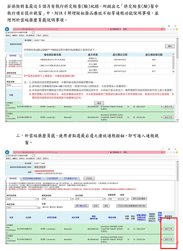Toggle the 他院 source checkbox
183x251 pixels.
click(x=51, y=207)
